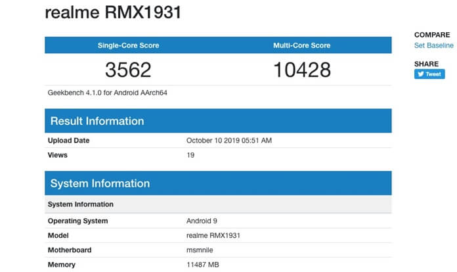Viewport: 457px width, 272px height.
Task: Select the multi-core value 10428
Action: point(302,70)
